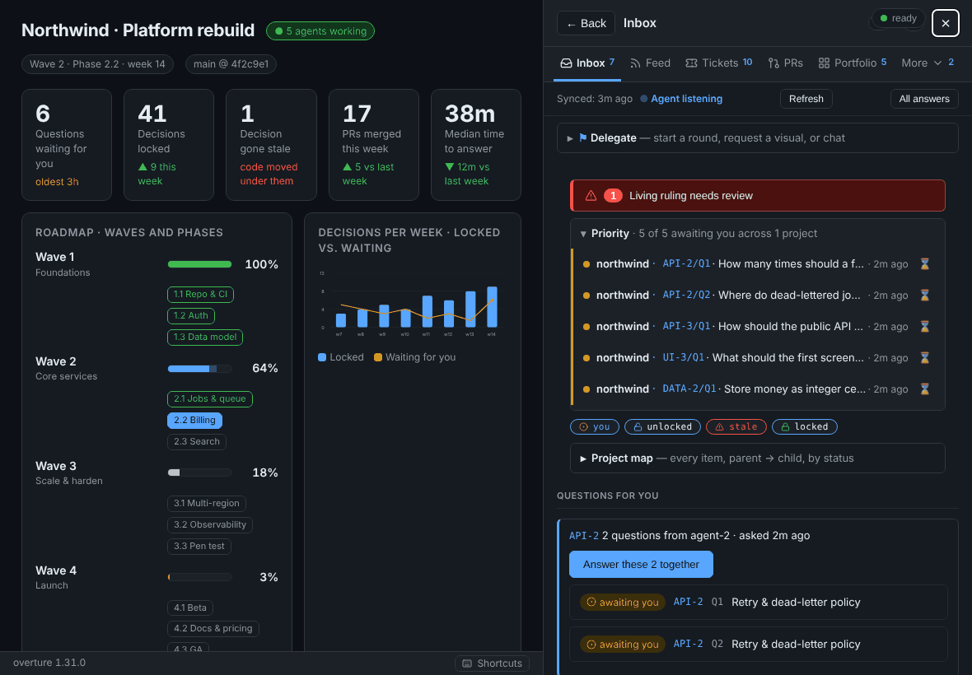Click the Refresh button
The height and width of the screenshot is (675, 972).
tap(806, 99)
